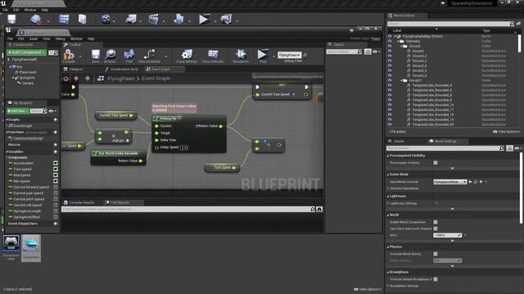The image size is (524, 294).
Task: Add a new event dispatcher with plus icon
Action: (56, 224)
